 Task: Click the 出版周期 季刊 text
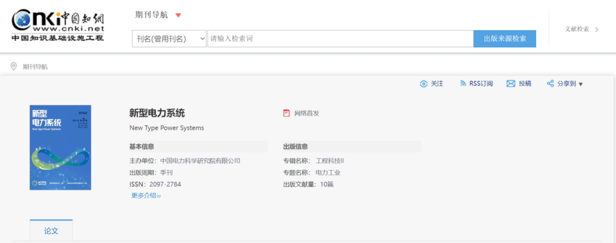tap(151, 173)
